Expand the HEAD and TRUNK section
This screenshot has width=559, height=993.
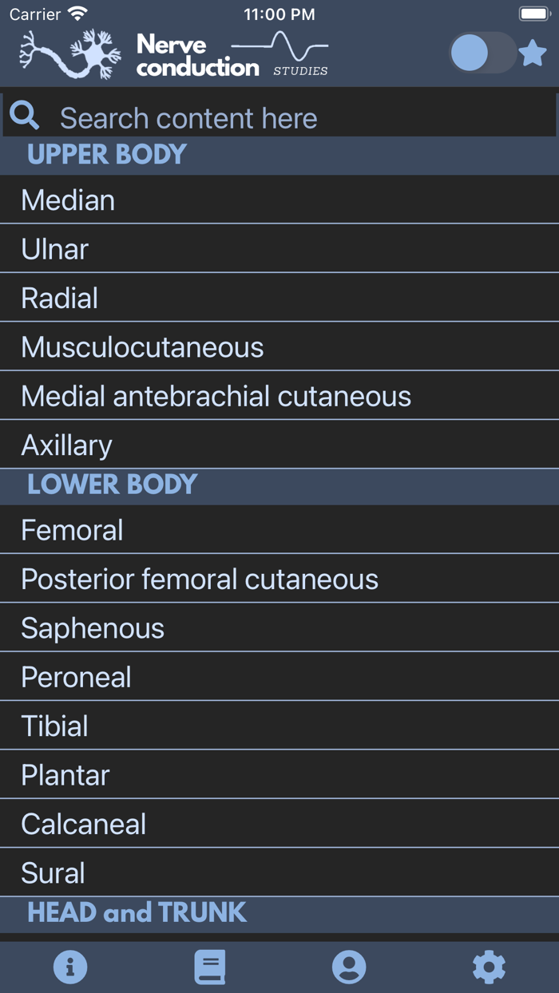point(137,912)
